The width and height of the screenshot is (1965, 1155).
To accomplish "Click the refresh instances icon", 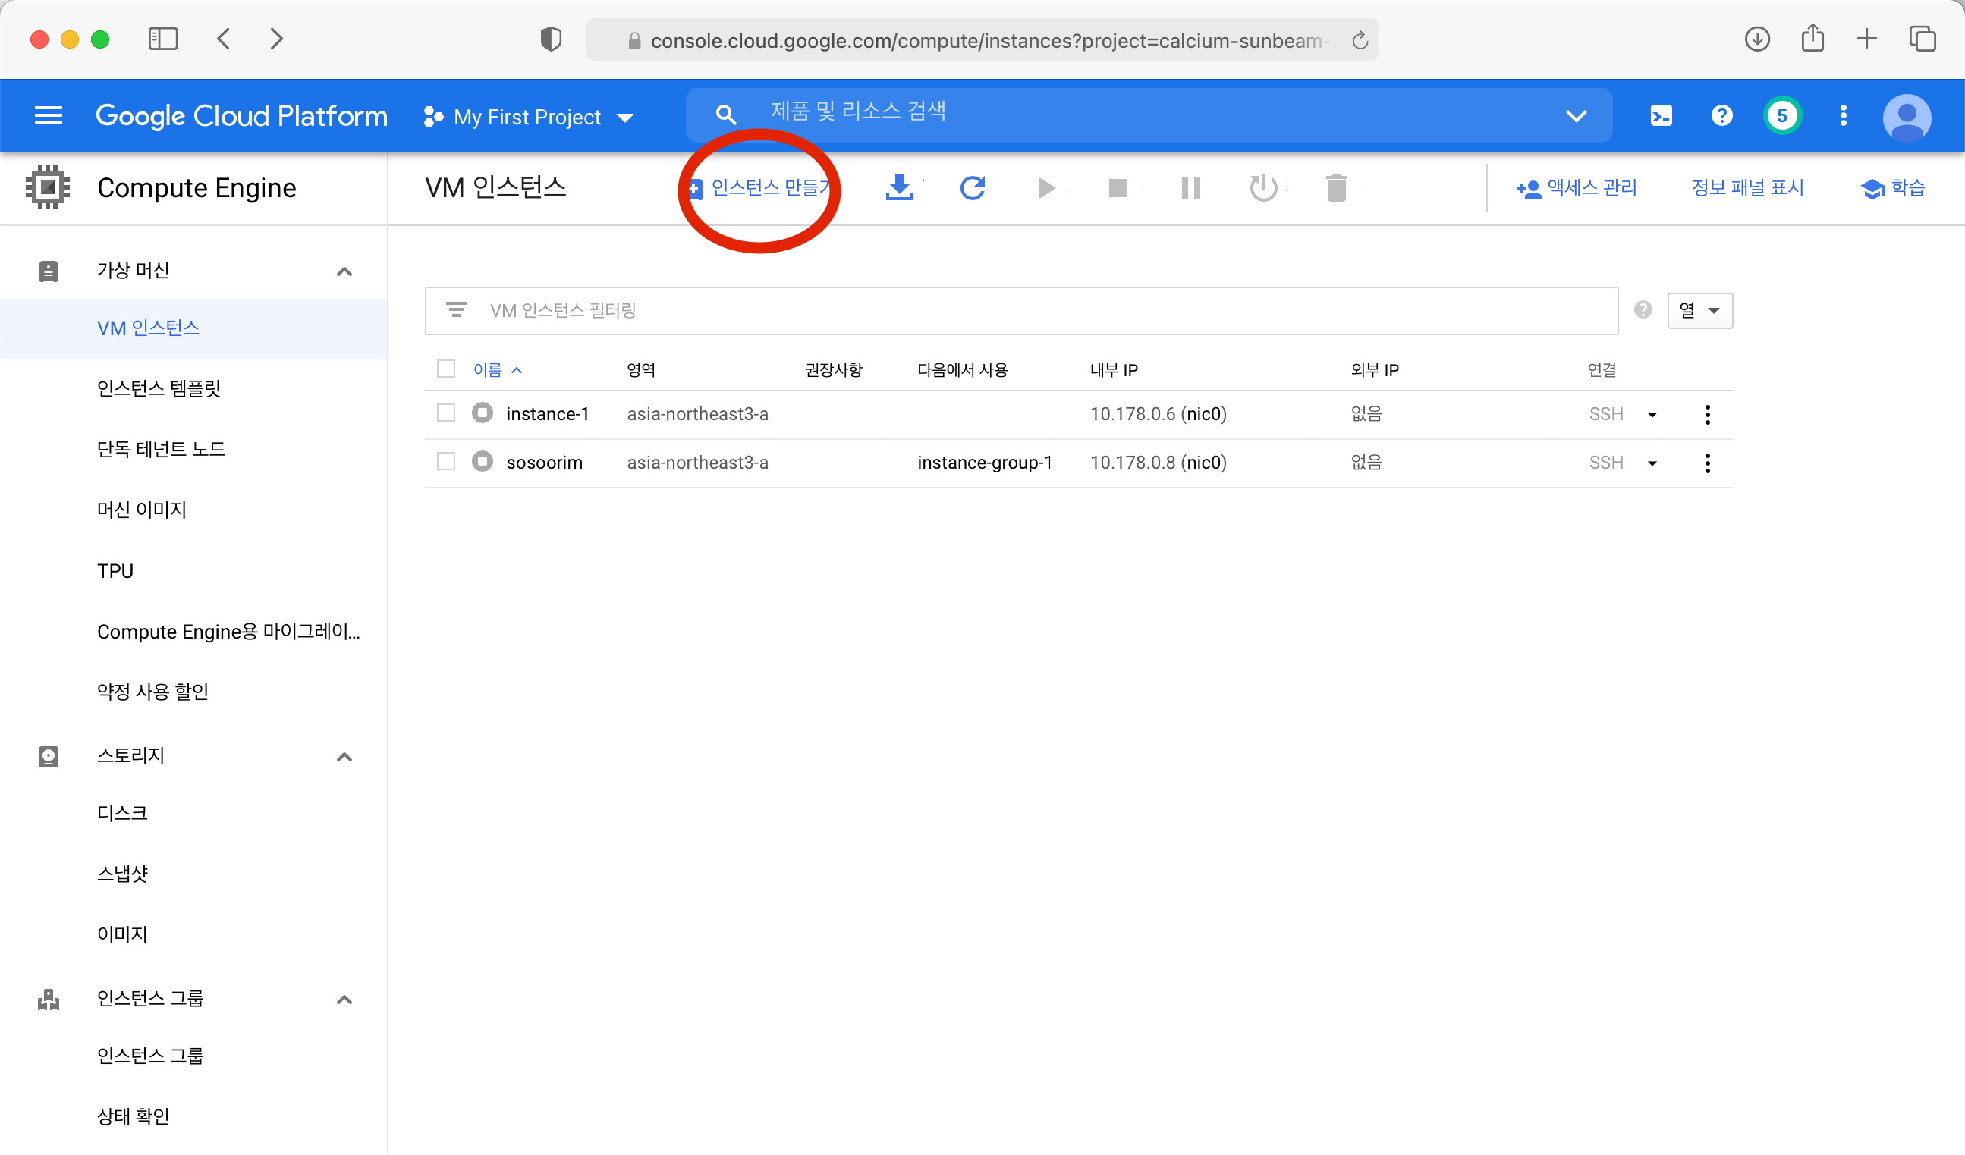I will click(972, 188).
